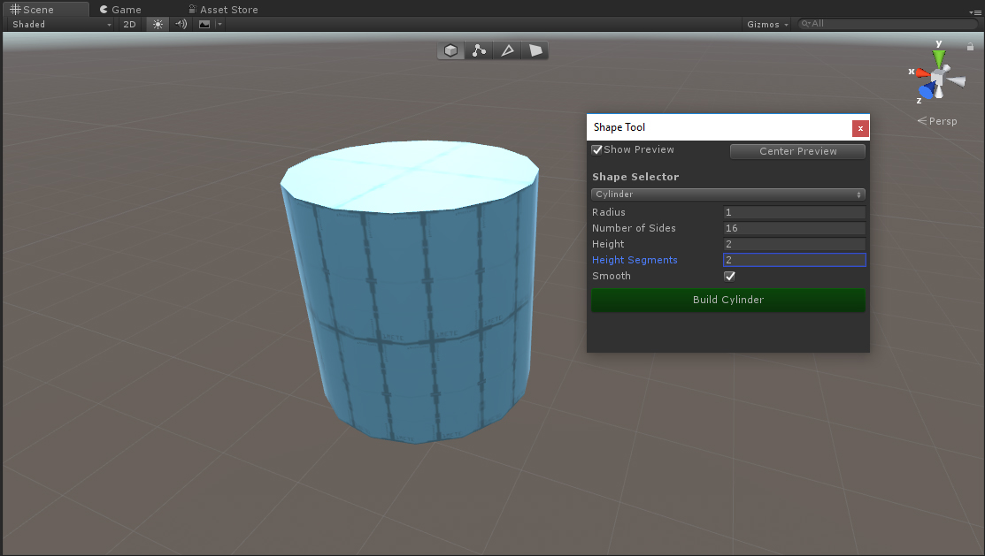985x556 pixels.
Task: Click the Center Preview button
Action: (x=797, y=151)
